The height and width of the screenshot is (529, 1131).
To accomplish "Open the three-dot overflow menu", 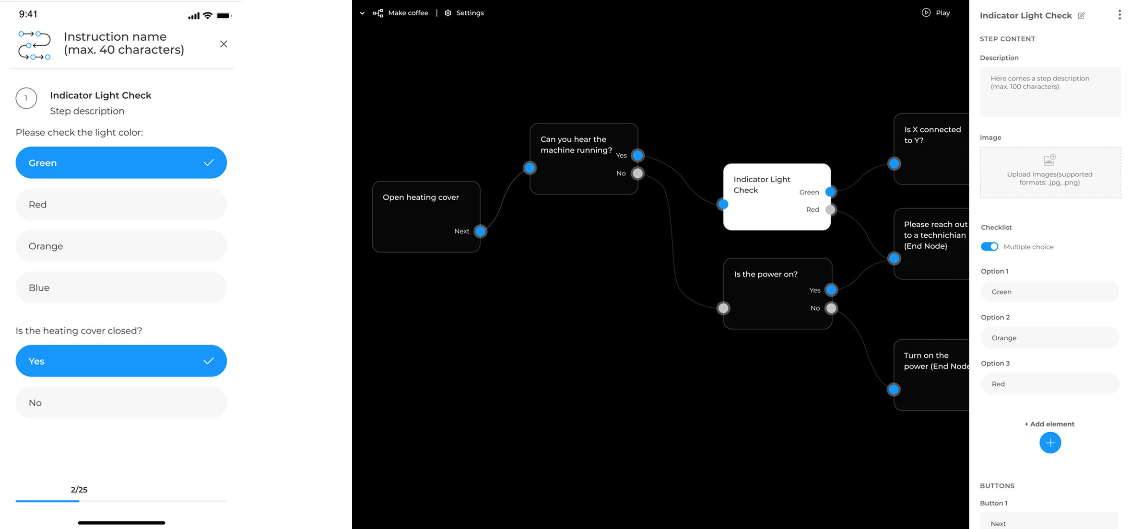I will [1119, 14].
